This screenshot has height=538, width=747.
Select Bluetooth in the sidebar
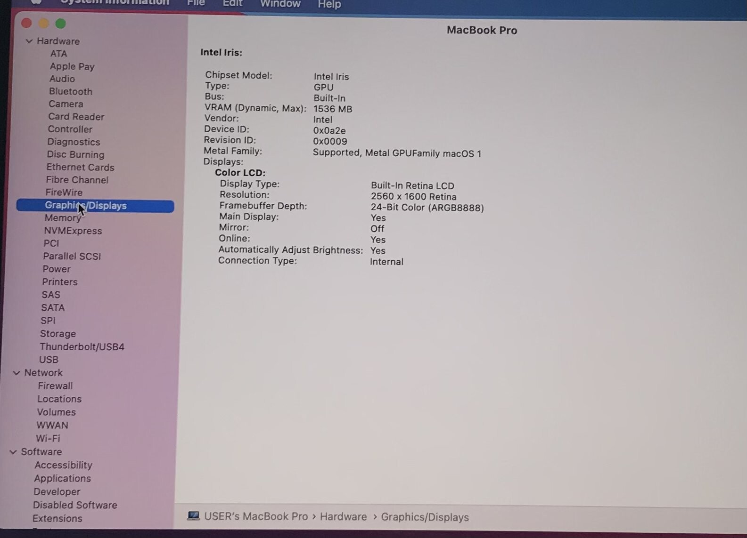[71, 91]
